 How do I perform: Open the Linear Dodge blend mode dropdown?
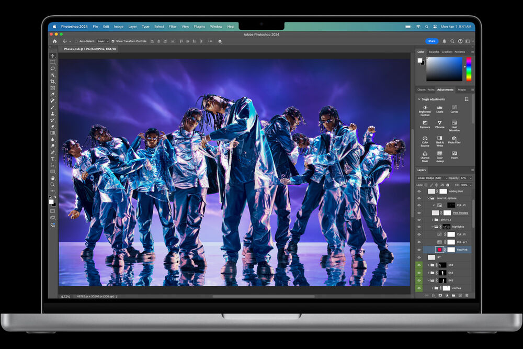coord(430,178)
